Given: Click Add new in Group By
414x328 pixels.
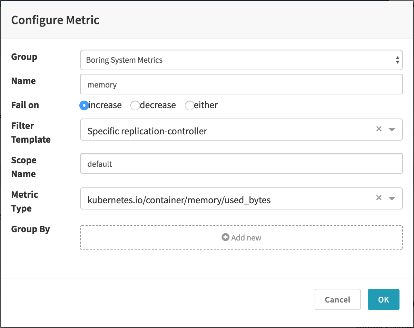Looking at the screenshot, I should [241, 238].
